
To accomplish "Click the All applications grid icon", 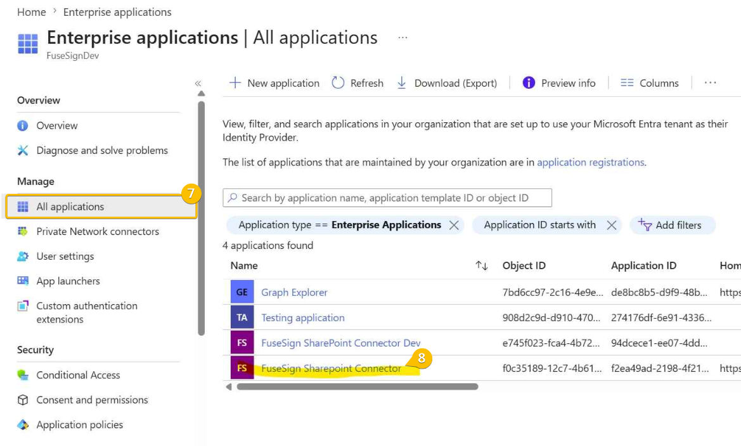I will click(23, 207).
